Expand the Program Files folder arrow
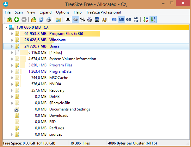This screenshot has width=191, height=147. coord(12,65)
